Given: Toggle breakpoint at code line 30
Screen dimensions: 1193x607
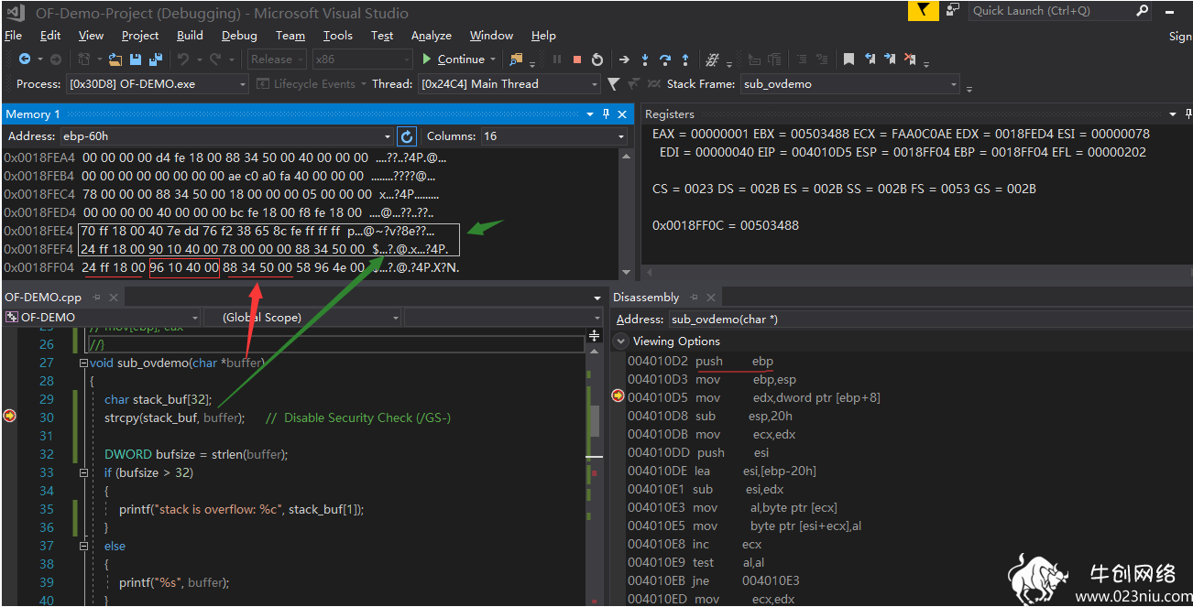Looking at the screenshot, I should click(9, 417).
